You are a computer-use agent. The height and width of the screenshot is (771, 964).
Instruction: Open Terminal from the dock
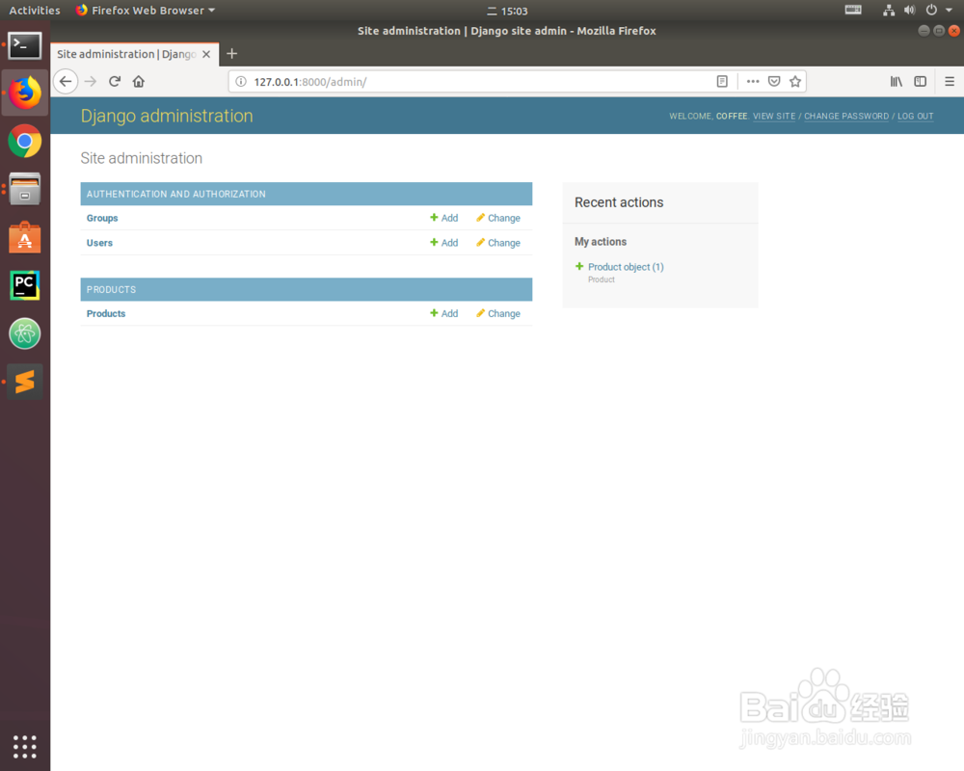click(25, 45)
